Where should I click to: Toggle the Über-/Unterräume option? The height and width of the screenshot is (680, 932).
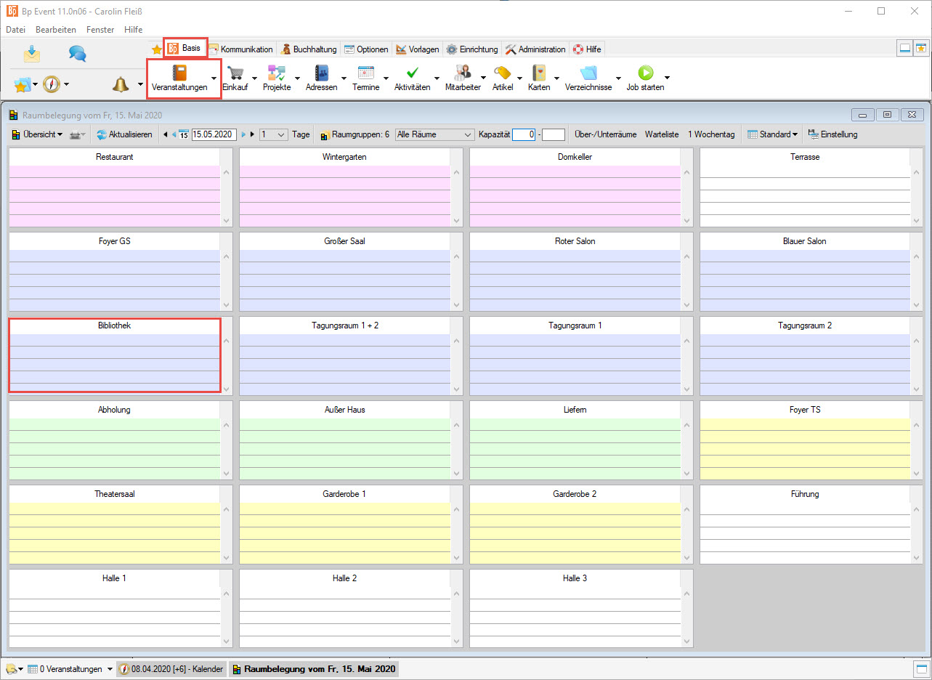[605, 134]
